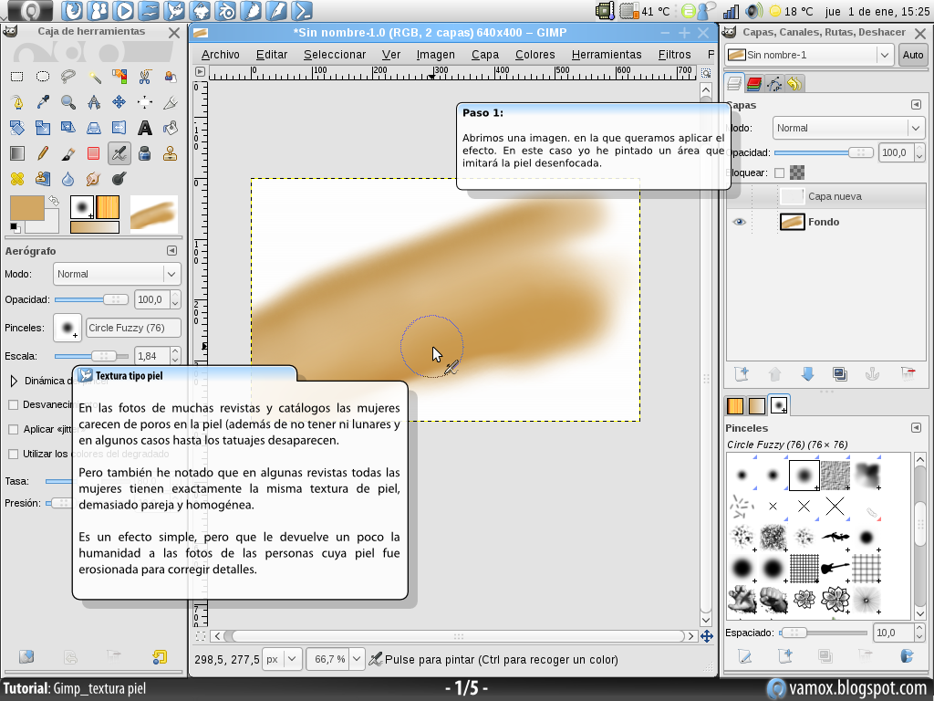934x701 pixels.
Task: Open the Editar menu
Action: pyautogui.click(x=272, y=55)
